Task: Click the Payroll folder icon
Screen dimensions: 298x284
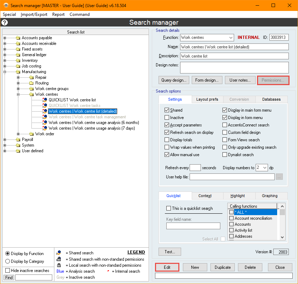Action: point(18,140)
